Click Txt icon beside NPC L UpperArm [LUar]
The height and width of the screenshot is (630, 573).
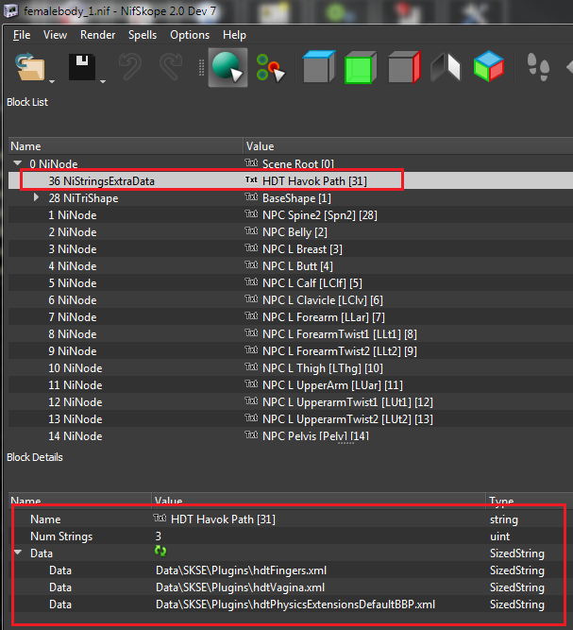[251, 383]
